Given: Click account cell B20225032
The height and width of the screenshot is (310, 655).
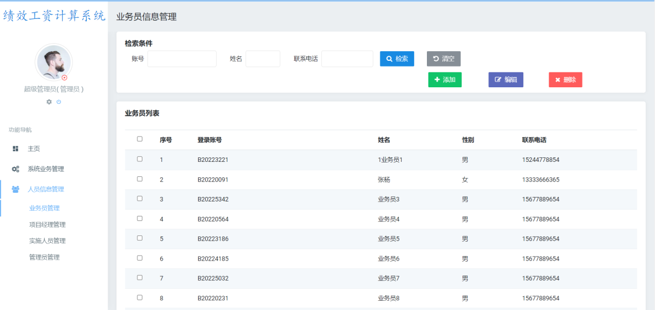Looking at the screenshot, I should pos(213,278).
